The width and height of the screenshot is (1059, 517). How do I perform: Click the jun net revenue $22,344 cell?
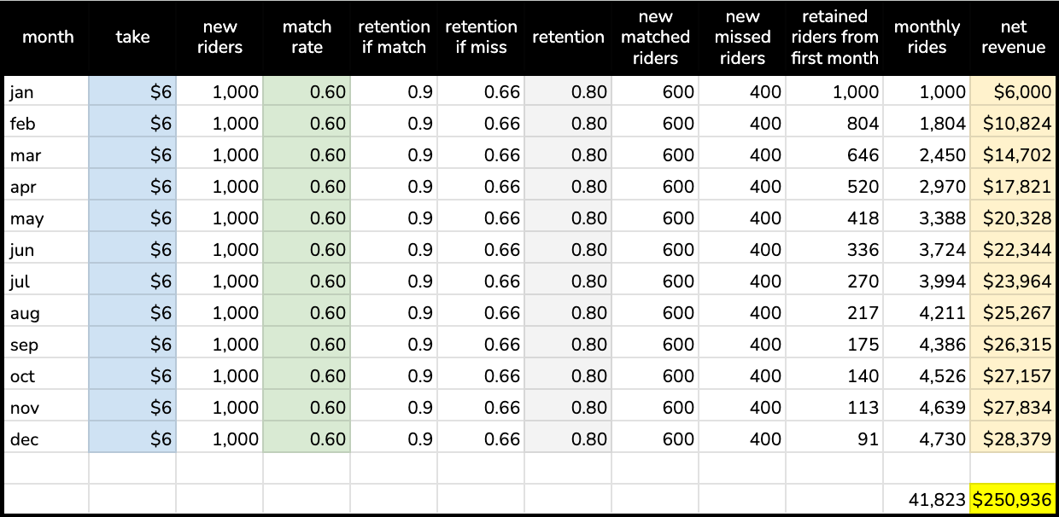(1013, 250)
